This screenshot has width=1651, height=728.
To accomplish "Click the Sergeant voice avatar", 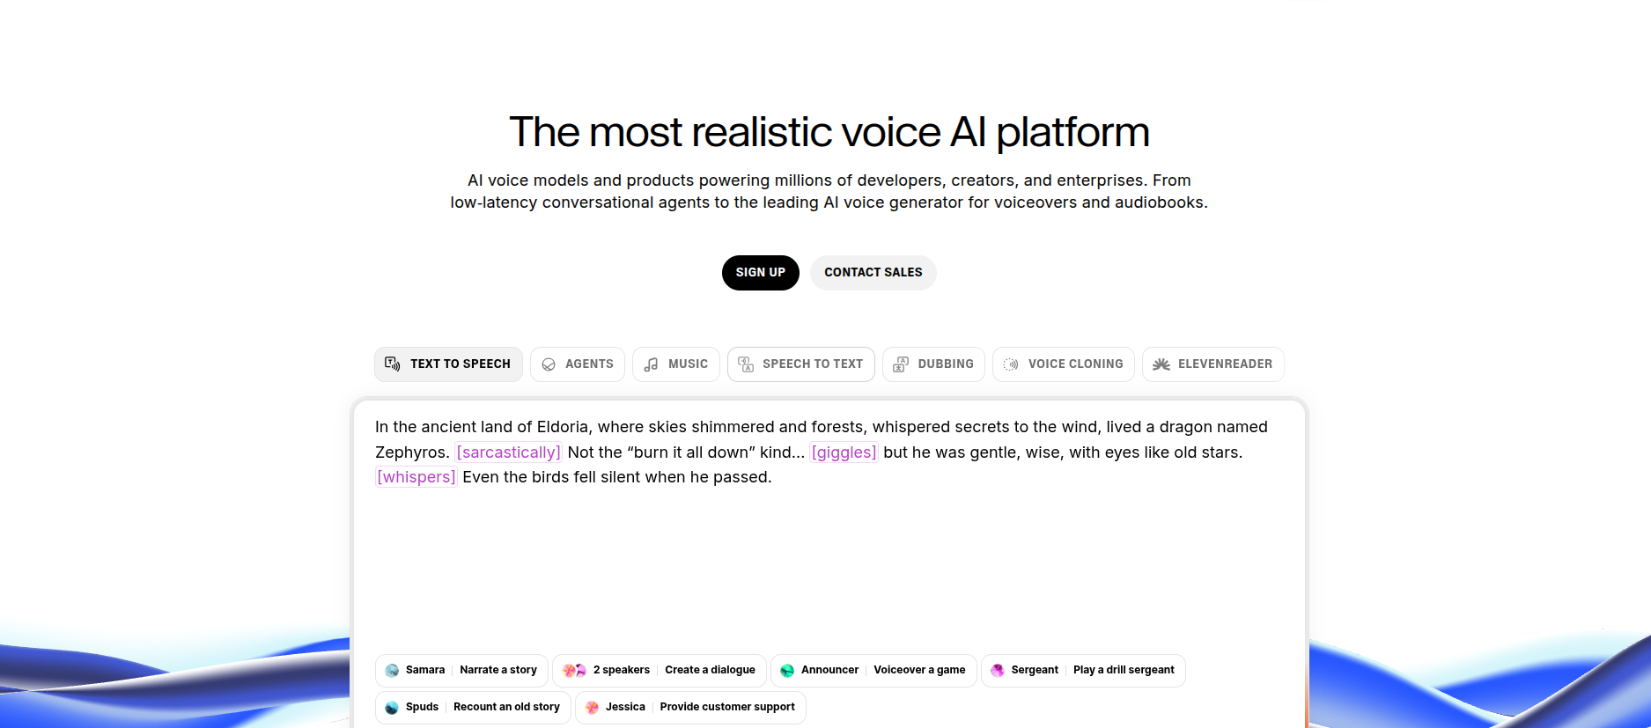I will 998,671.
